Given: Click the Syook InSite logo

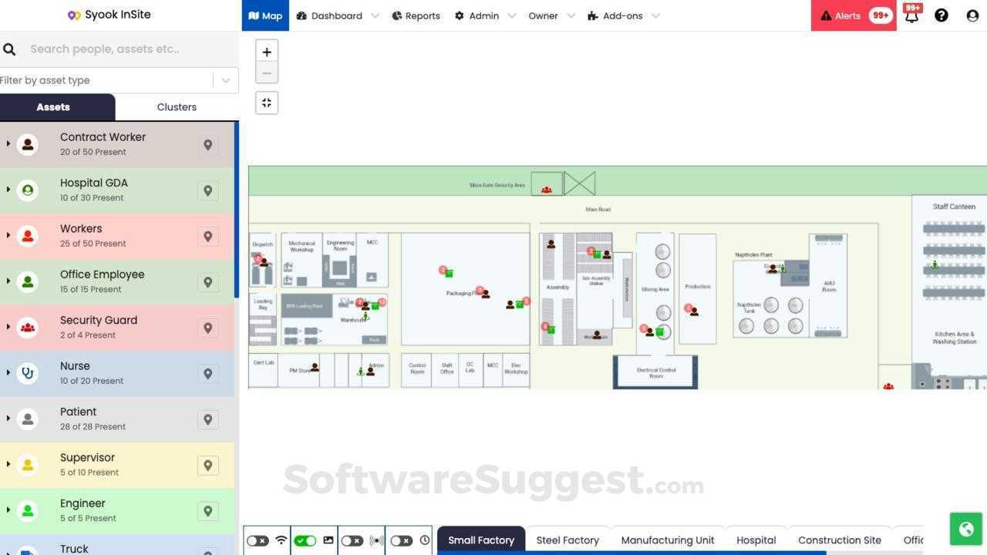Looking at the screenshot, I should 109,14.
